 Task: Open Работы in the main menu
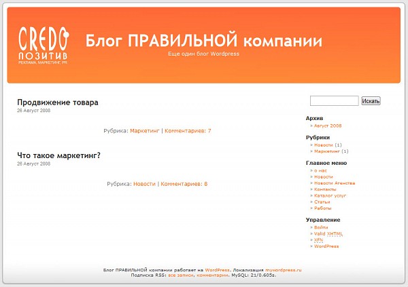coord(323,208)
